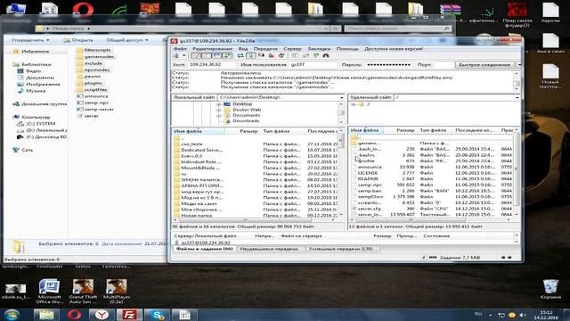Click message log vertical scrollbar
Screen dimensions: 570x321
click(517, 81)
